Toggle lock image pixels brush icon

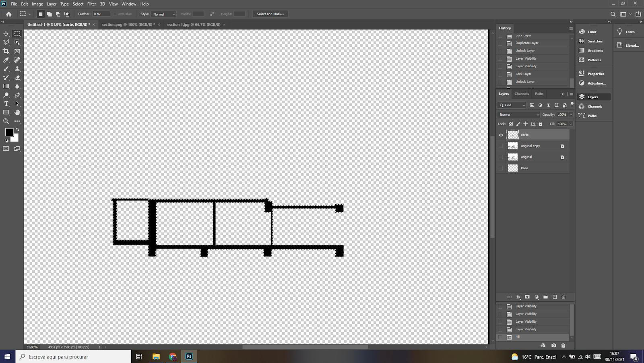(x=518, y=124)
